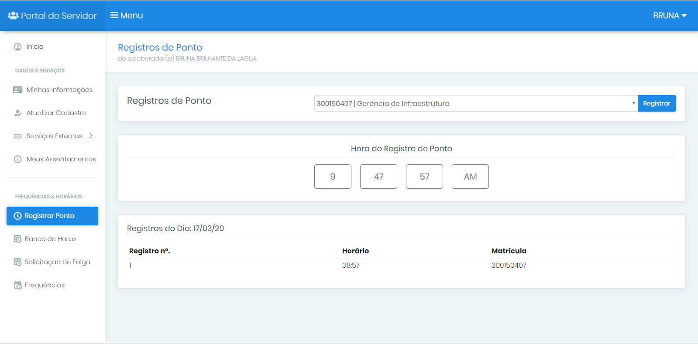Open the BRUNA user dropdown
The image size is (698, 344).
670,16
